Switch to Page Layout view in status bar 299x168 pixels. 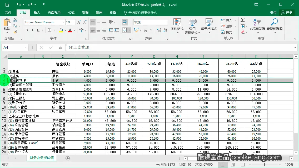(232, 165)
